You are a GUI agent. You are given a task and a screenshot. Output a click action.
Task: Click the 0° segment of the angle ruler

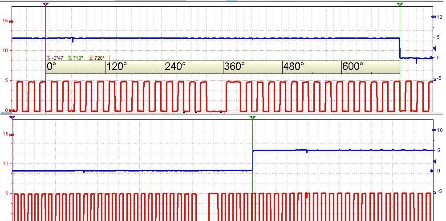75,67
